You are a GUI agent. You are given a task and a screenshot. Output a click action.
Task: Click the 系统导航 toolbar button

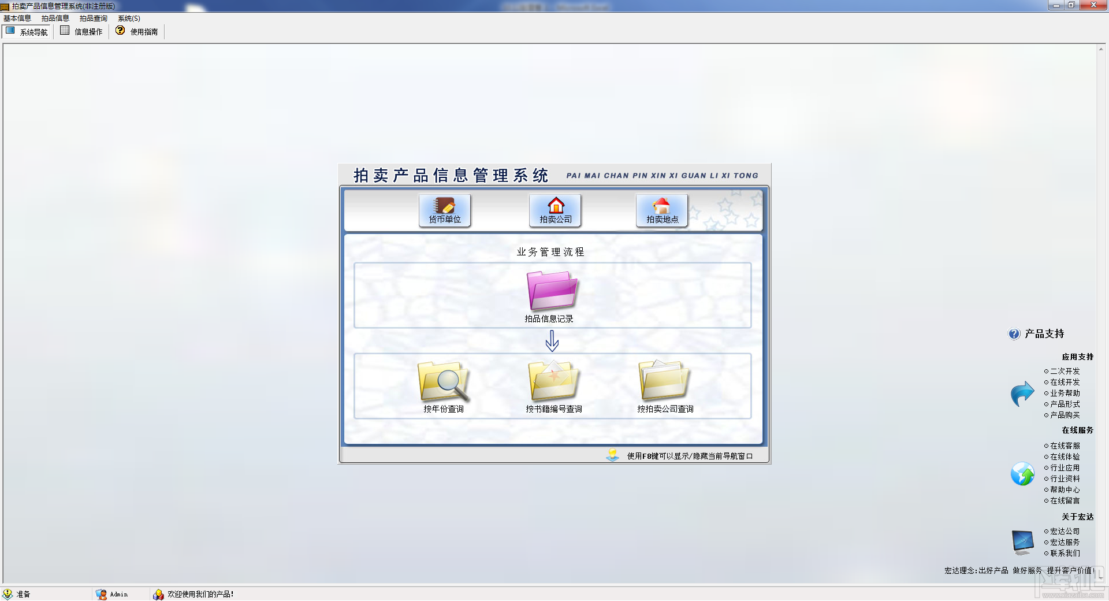pyautogui.click(x=27, y=32)
